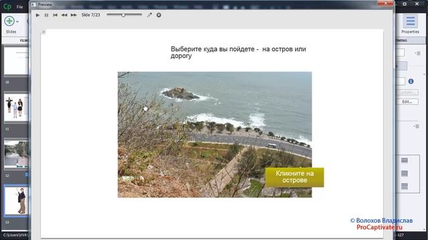This screenshot has height=240, width=428.
Task: Switch to the Timing tab
Action: click(x=401, y=41)
